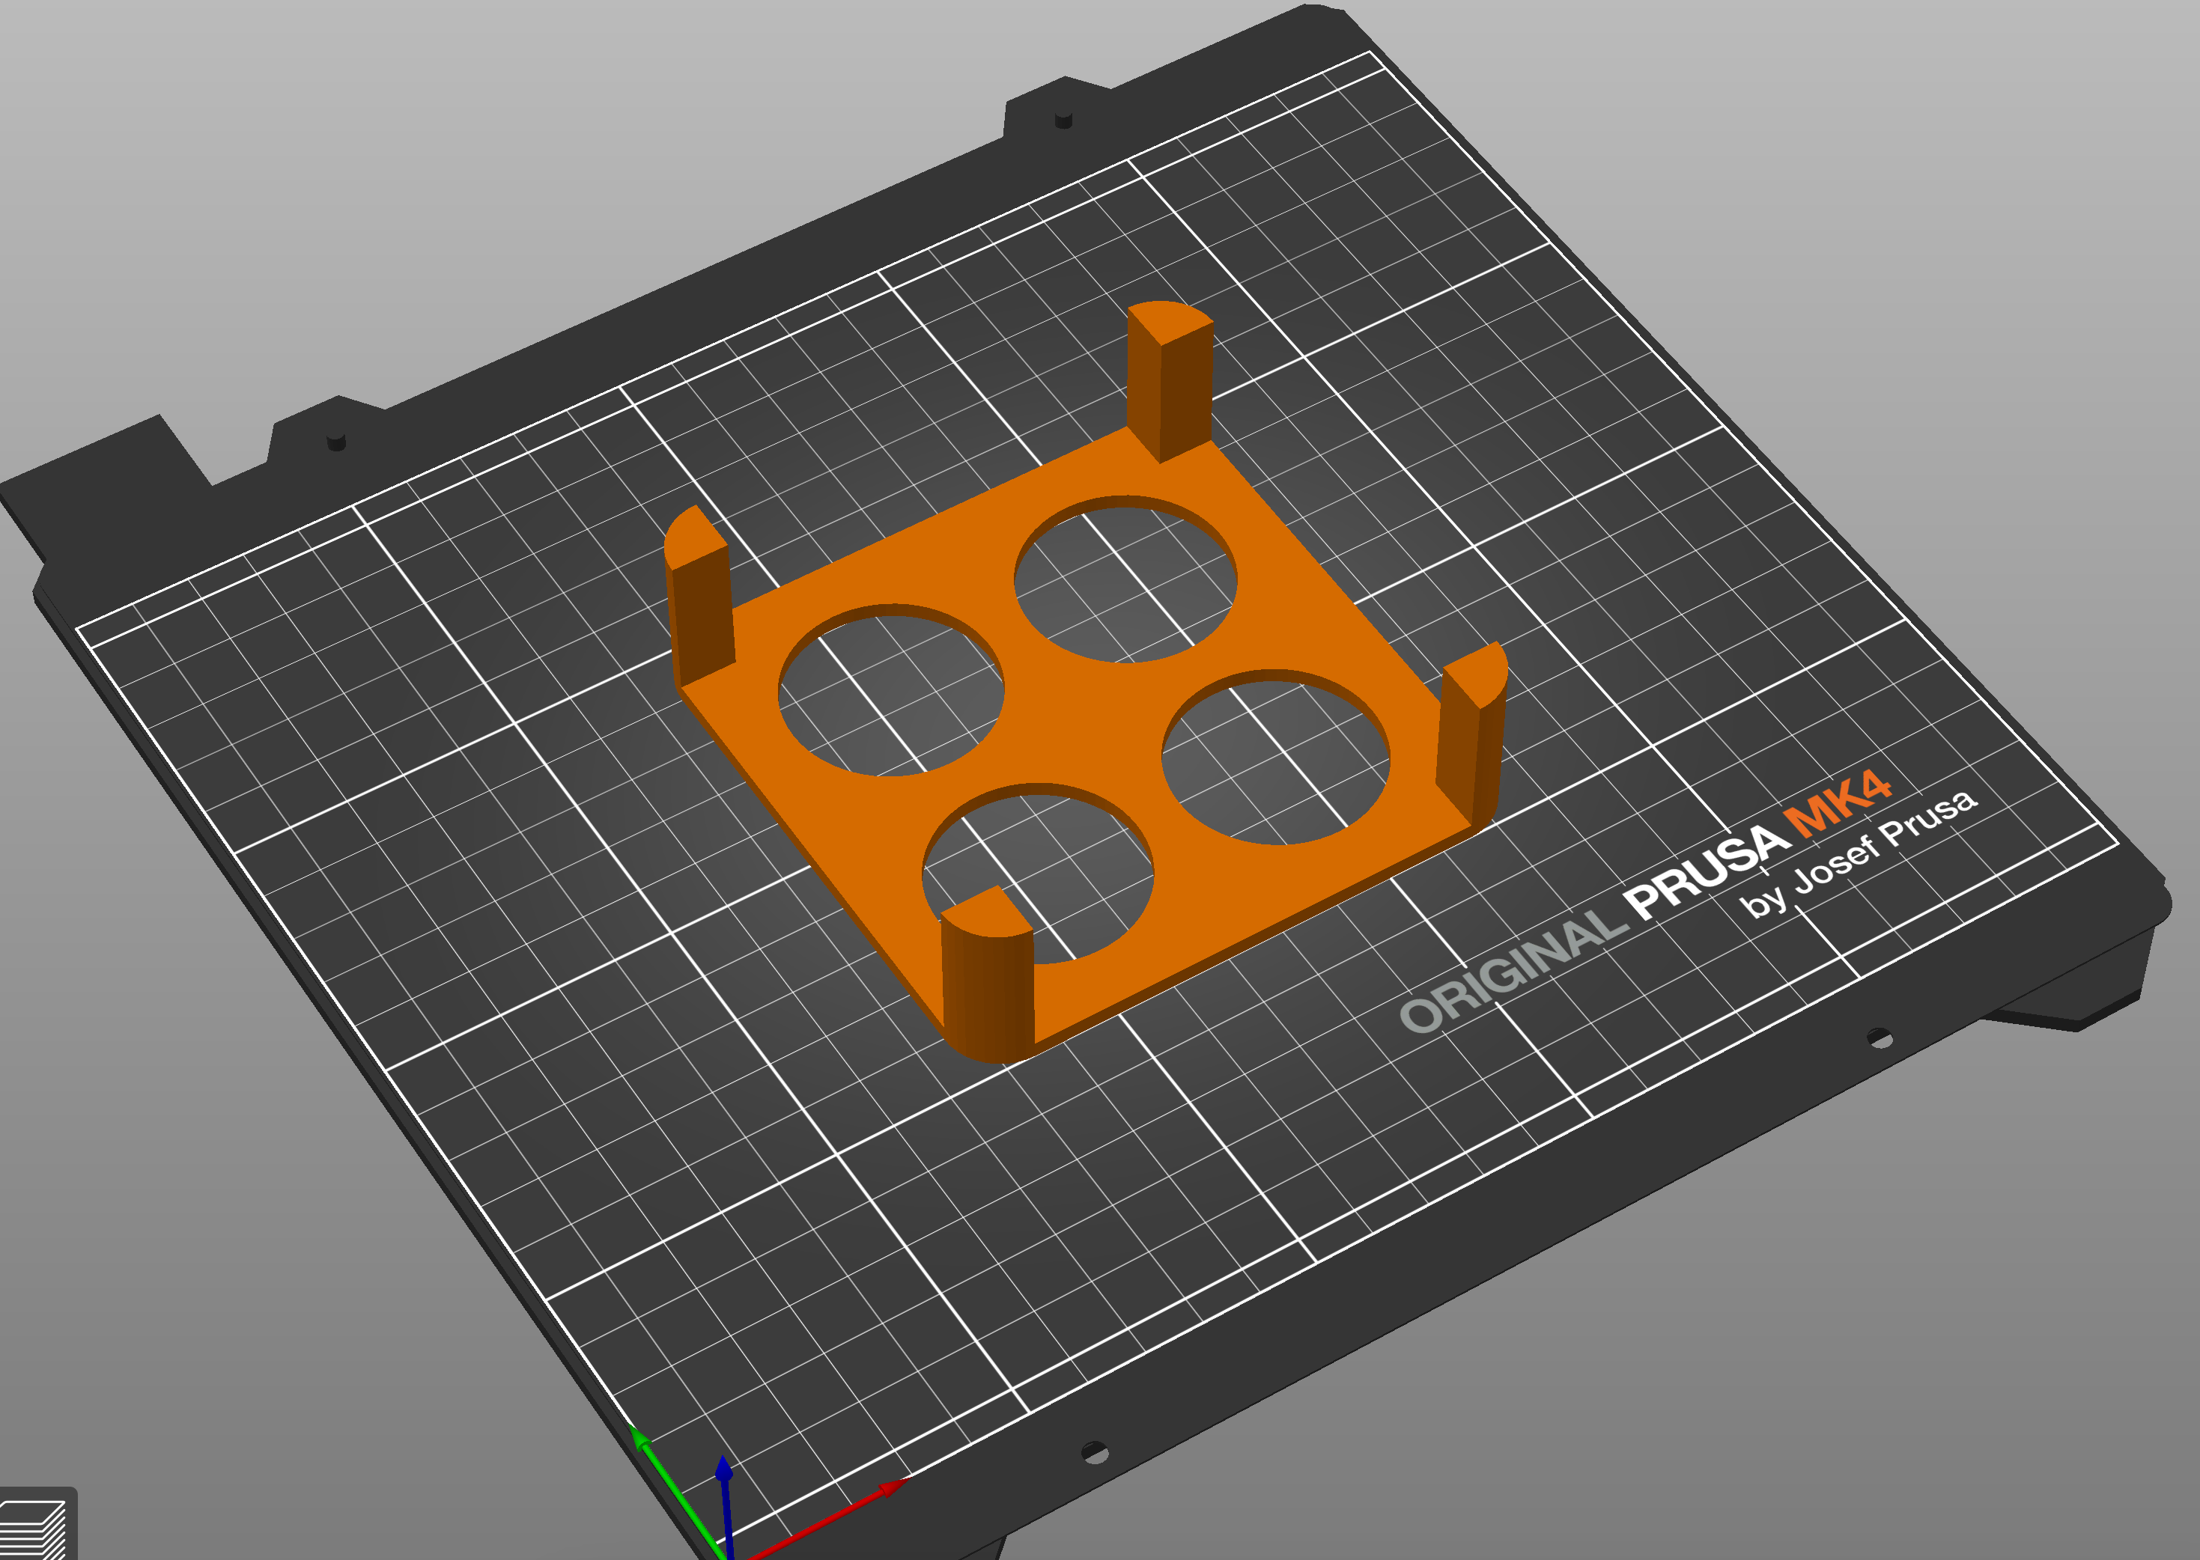
Task: Click the white PRUSA logo text
Action: coord(1707,871)
